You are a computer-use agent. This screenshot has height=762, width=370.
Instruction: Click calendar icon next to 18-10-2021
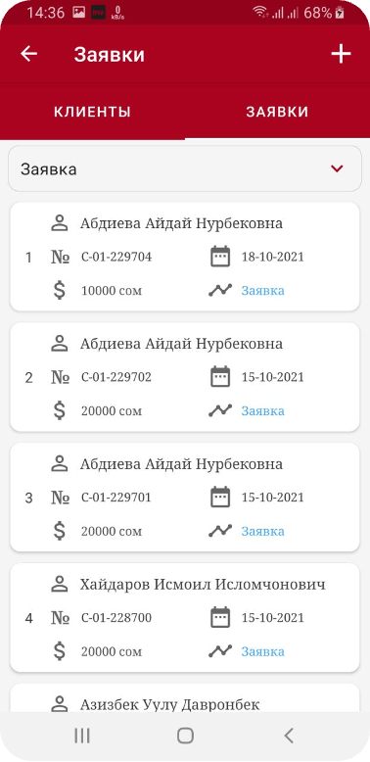220,257
